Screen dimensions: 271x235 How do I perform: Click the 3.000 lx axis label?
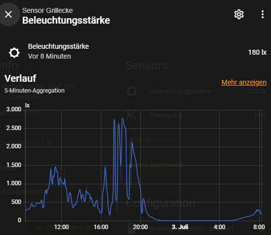click(14, 109)
